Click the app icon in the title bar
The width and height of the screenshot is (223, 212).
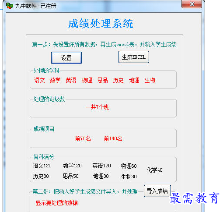(x=10, y=6)
